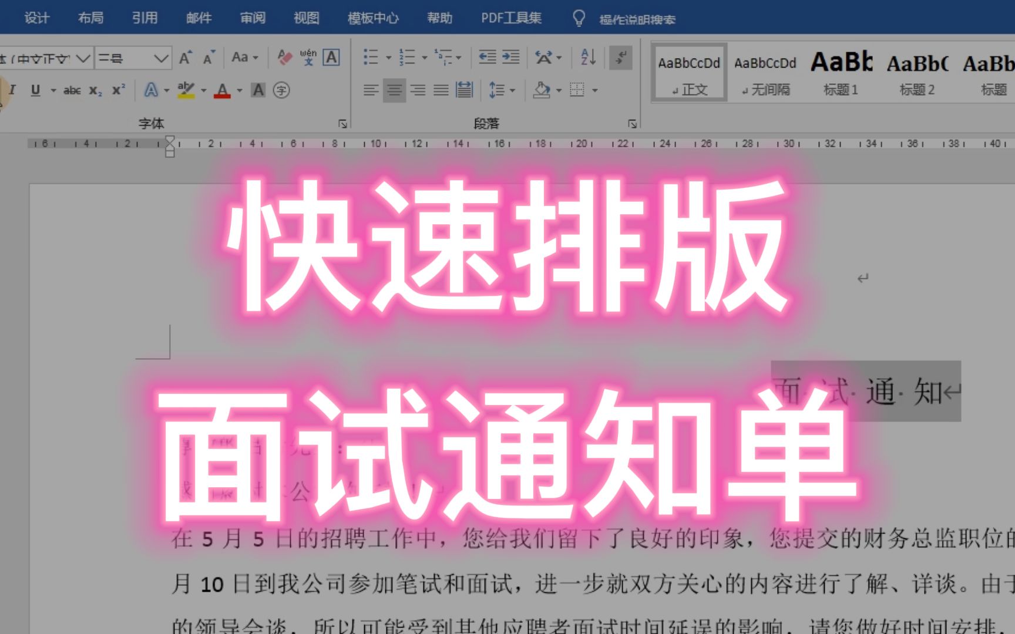Decrease paragraph indent
This screenshot has width=1015, height=634.
pyautogui.click(x=488, y=58)
